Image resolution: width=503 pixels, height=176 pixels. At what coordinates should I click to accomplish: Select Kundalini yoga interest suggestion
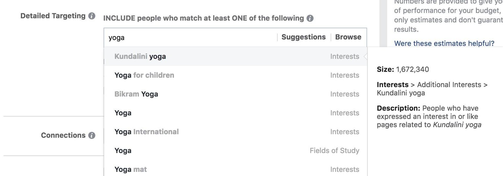(140, 56)
